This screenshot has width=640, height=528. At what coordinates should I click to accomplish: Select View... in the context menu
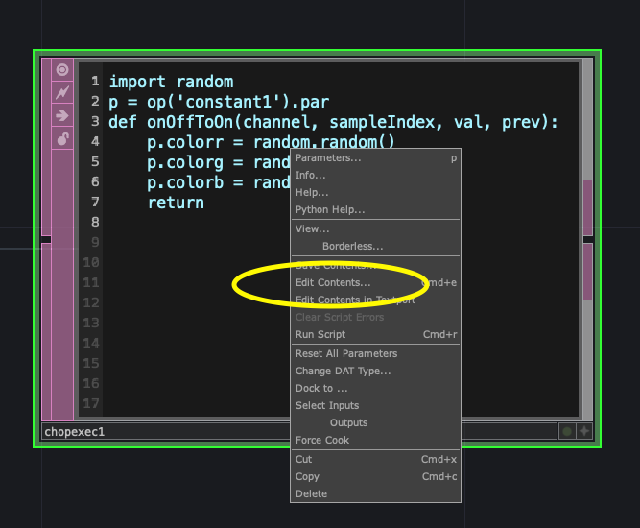[375, 228]
